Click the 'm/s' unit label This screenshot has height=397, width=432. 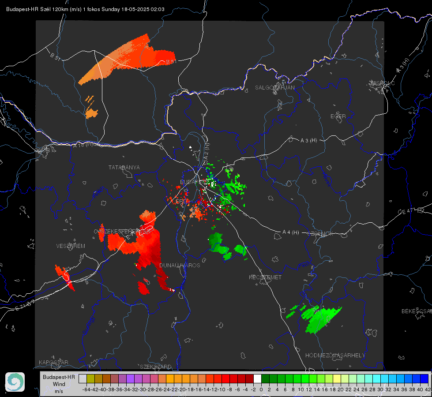click(59, 391)
